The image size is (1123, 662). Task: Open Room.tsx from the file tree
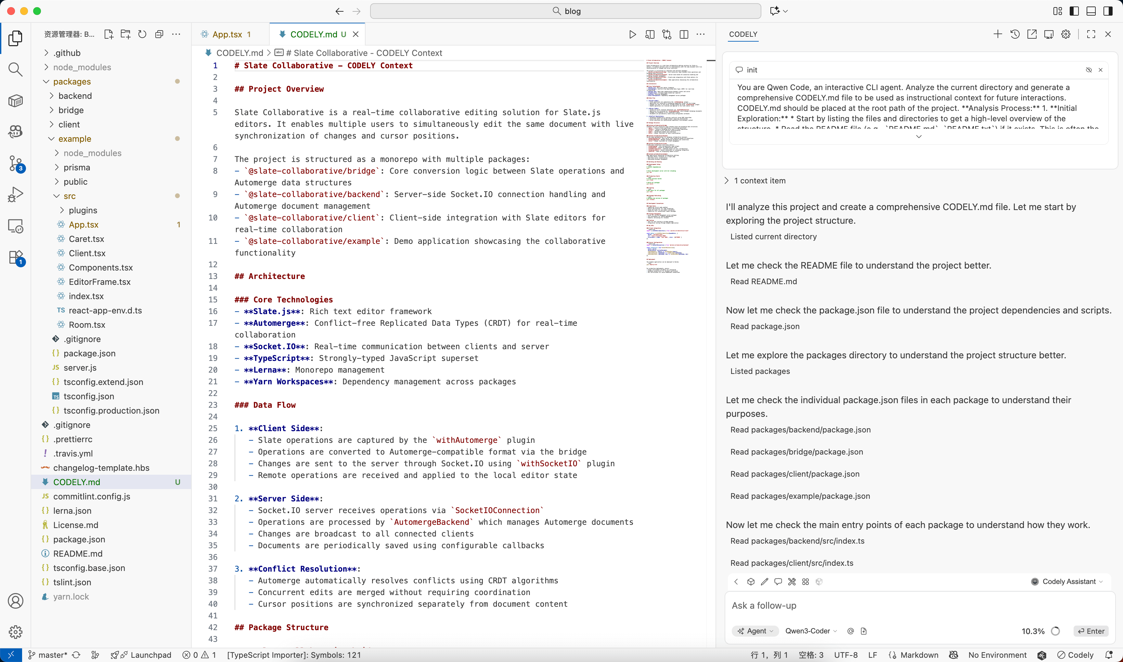click(x=87, y=325)
